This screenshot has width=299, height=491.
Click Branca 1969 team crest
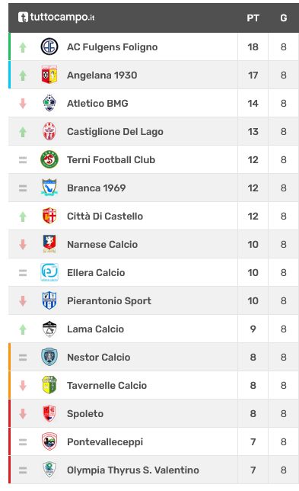49,188
